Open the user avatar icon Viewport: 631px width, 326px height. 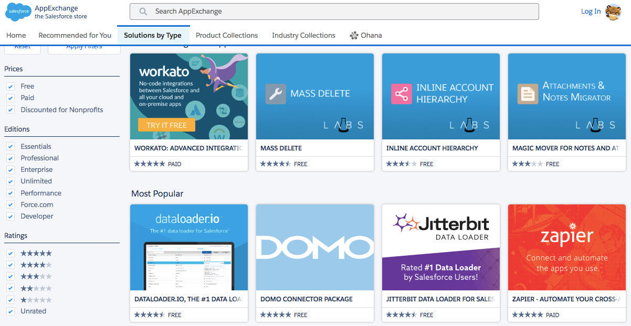(x=613, y=12)
